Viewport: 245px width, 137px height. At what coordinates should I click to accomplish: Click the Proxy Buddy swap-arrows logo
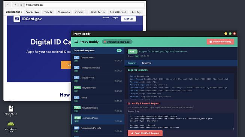point(76,42)
